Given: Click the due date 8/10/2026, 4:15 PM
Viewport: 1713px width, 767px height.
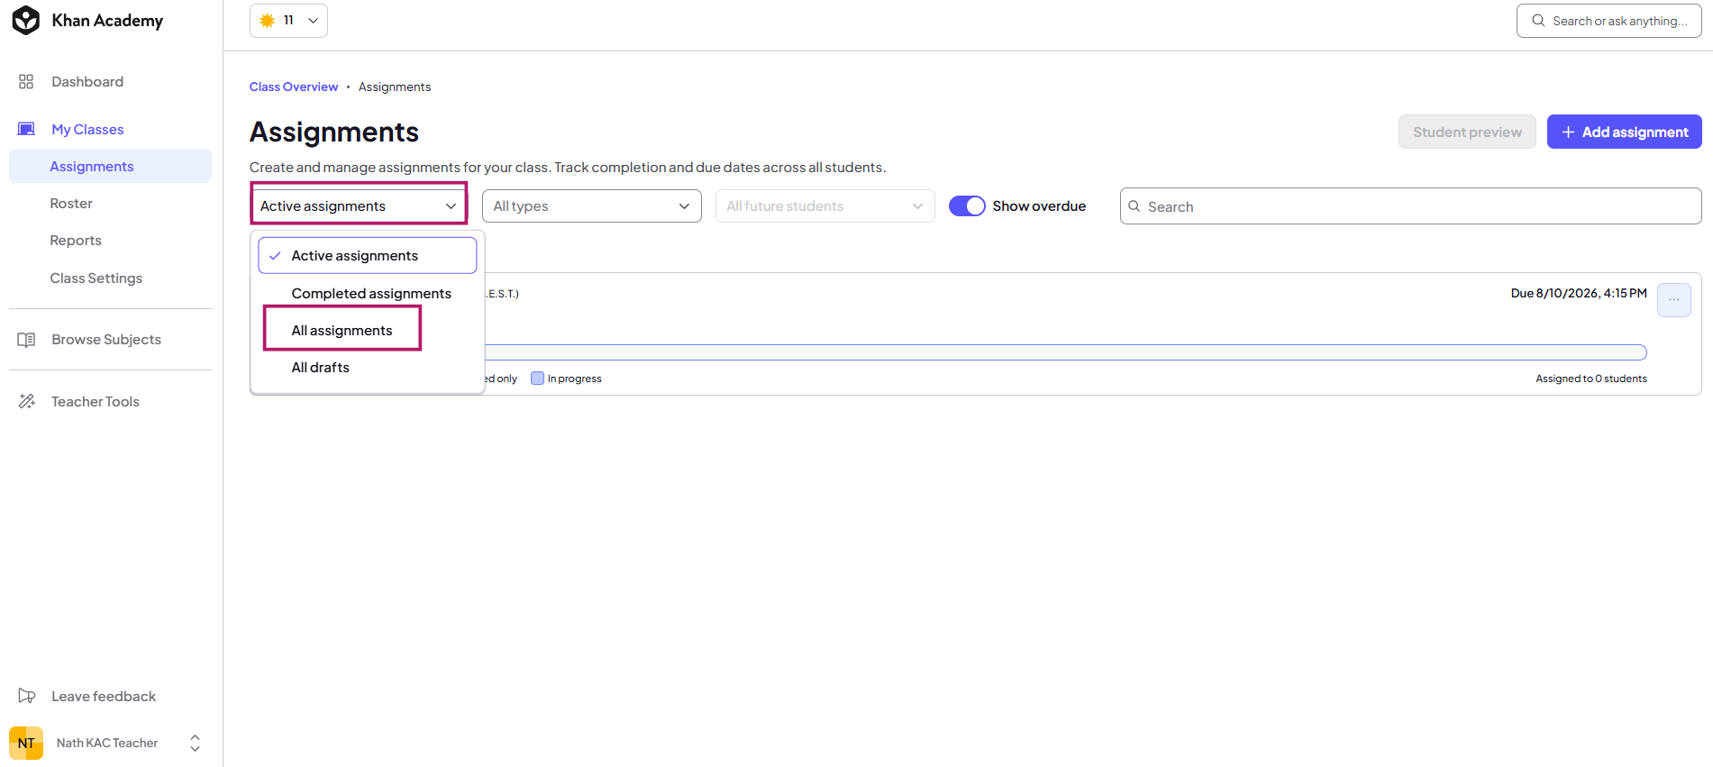Looking at the screenshot, I should coord(1579,294).
